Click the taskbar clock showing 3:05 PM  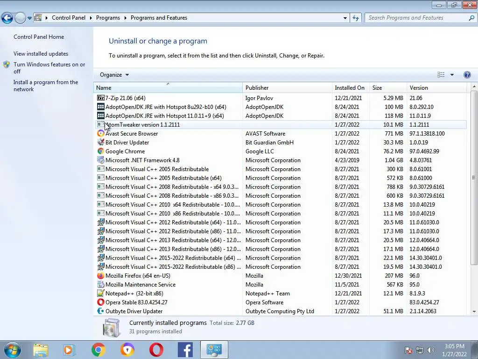pos(454,350)
